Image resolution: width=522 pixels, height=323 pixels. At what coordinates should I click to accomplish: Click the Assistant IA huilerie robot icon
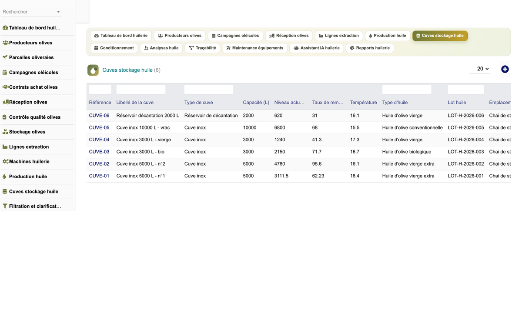point(297,48)
